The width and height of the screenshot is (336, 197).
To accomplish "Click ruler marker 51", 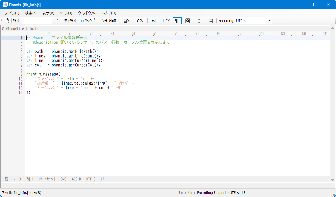I will 133,33.
